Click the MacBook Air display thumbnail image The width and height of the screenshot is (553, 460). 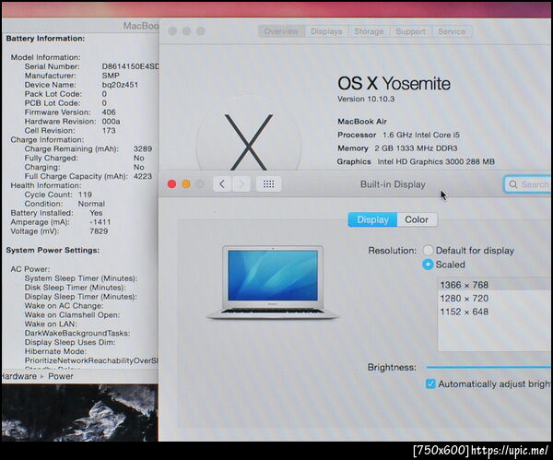pyautogui.click(x=273, y=283)
